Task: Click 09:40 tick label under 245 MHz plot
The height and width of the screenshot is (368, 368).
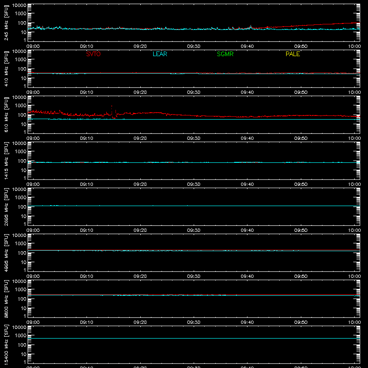Action: click(x=247, y=46)
